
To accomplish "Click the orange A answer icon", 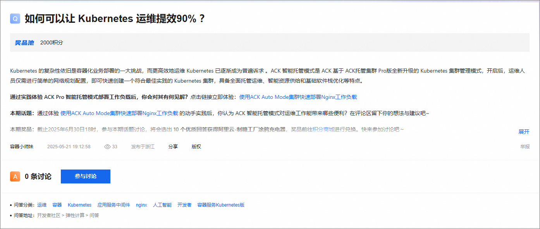I will [15, 176].
